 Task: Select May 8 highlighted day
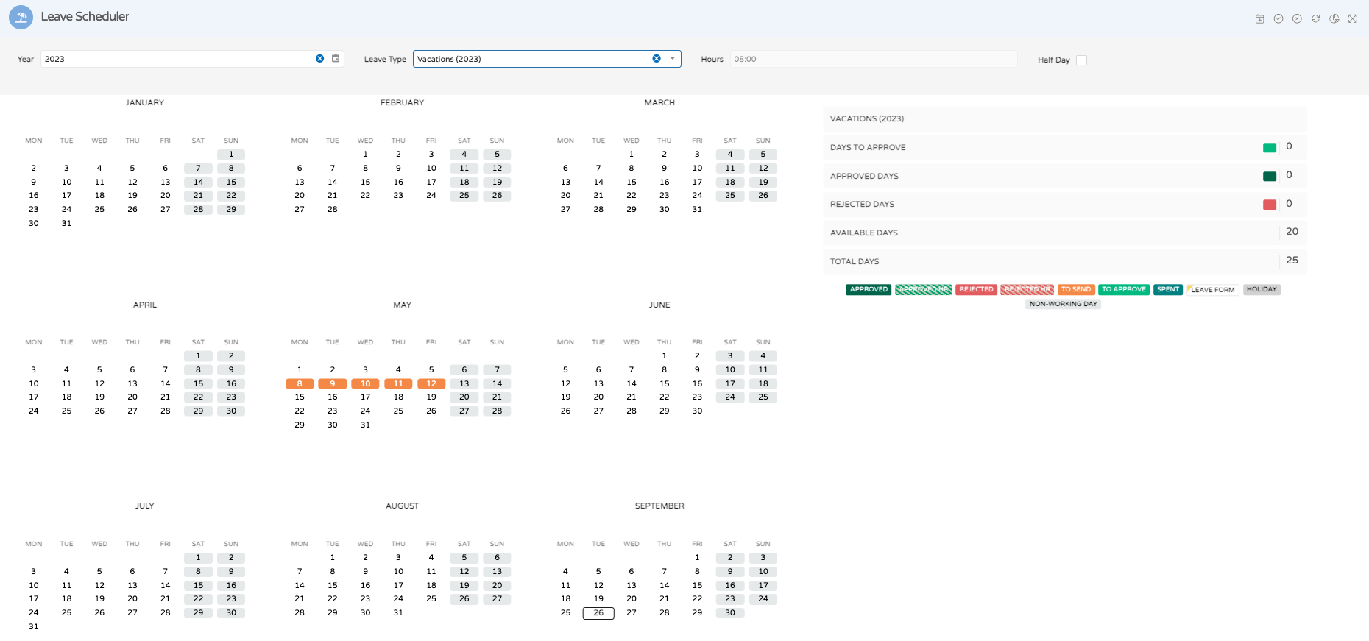pyautogui.click(x=300, y=383)
